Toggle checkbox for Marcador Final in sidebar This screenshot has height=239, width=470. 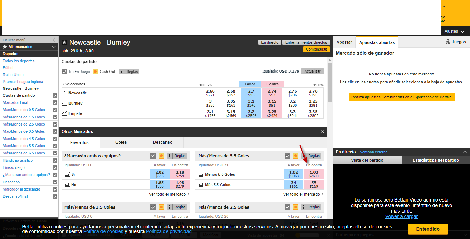55,102
